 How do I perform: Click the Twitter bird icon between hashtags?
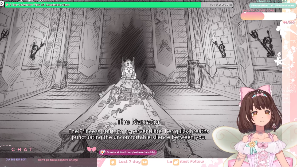(272, 6)
